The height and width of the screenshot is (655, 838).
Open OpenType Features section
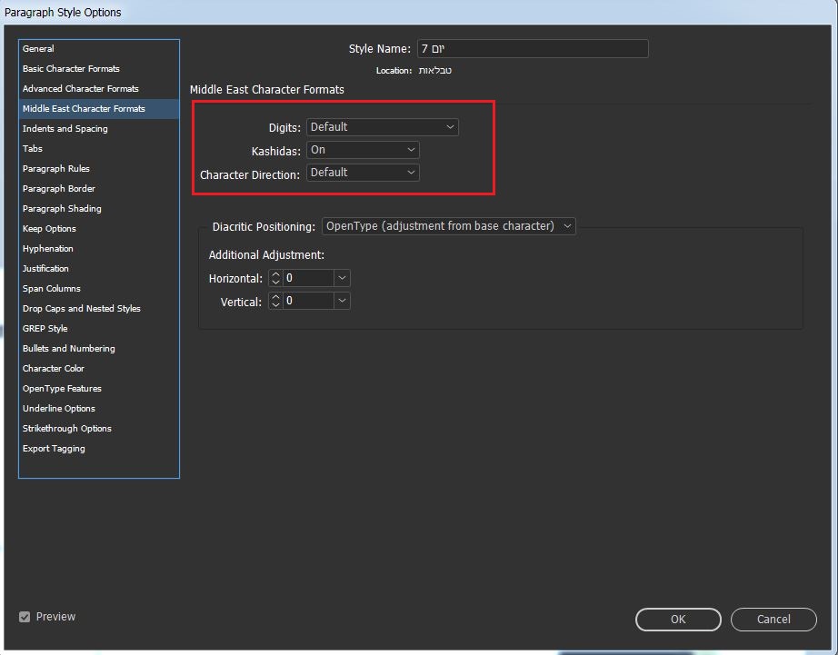click(x=99, y=389)
